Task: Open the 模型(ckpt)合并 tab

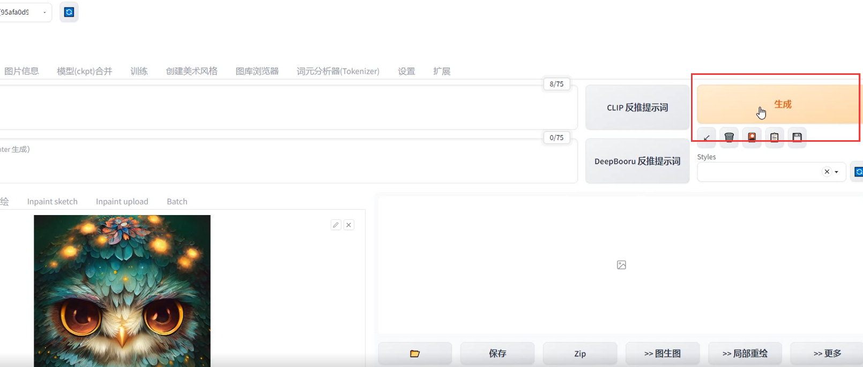Action: point(85,71)
